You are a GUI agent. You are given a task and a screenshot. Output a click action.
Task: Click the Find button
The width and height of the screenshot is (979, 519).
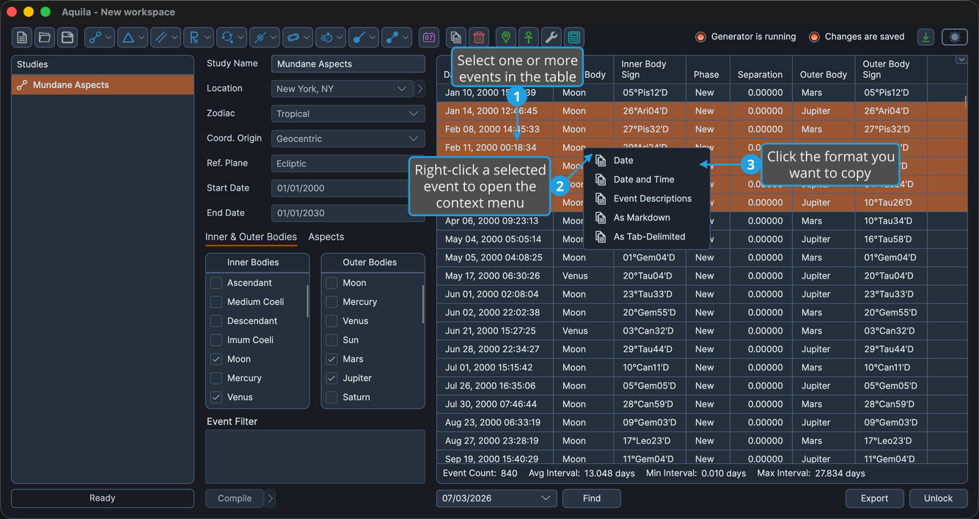click(x=592, y=498)
